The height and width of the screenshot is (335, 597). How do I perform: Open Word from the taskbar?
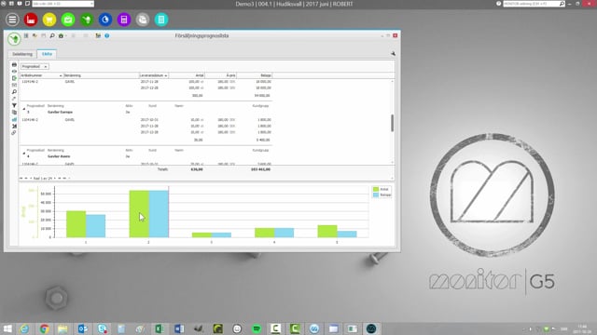(x=179, y=328)
